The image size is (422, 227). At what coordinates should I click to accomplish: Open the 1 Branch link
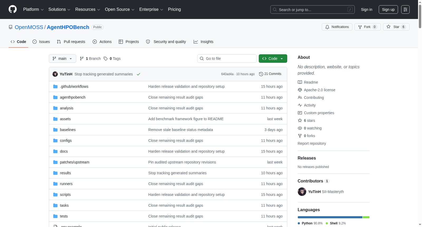click(x=90, y=59)
